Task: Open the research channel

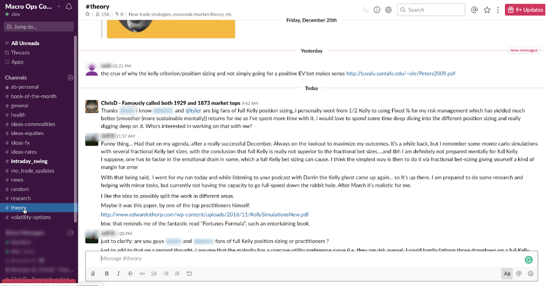Action: pos(20,198)
